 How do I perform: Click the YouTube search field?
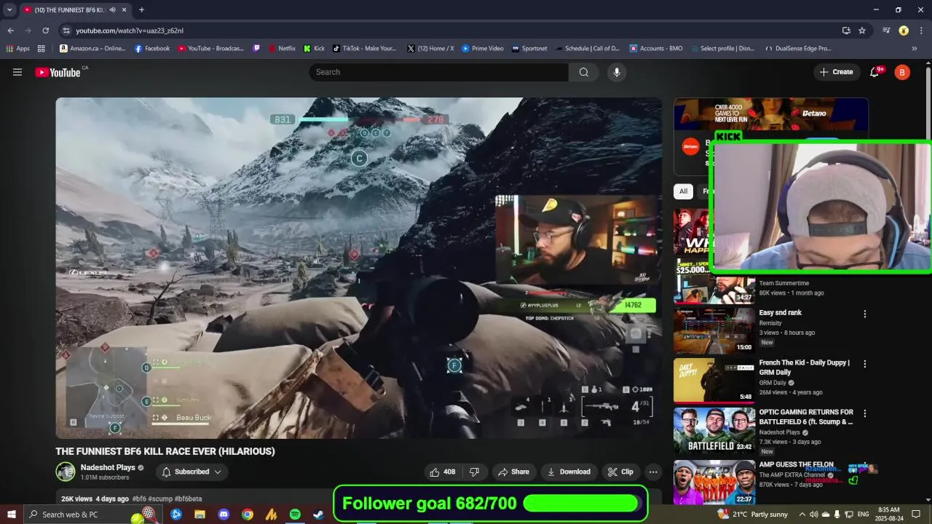(x=438, y=72)
